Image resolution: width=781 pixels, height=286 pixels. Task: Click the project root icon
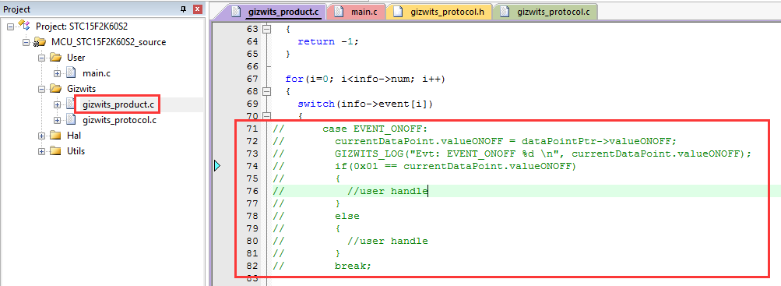[x=25, y=26]
